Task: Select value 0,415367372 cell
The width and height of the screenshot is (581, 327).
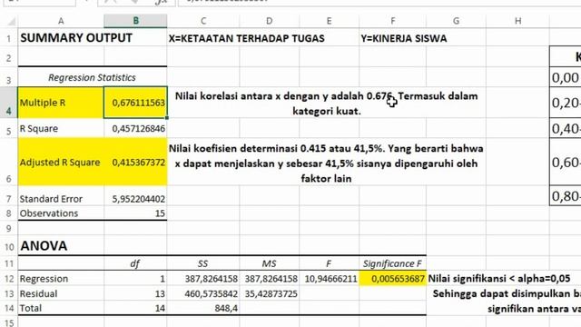Action: (x=135, y=162)
